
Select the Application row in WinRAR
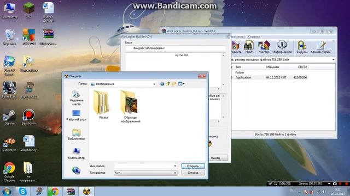(x=269, y=77)
